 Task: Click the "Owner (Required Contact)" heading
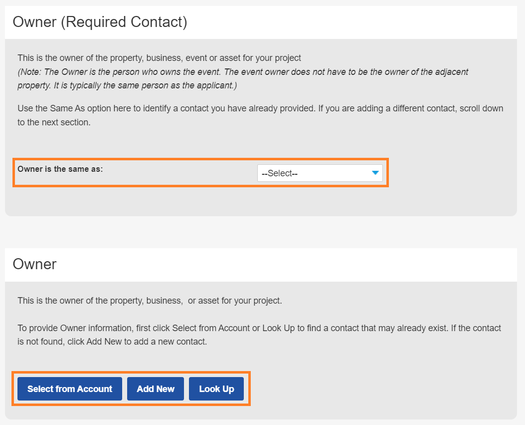click(x=100, y=22)
